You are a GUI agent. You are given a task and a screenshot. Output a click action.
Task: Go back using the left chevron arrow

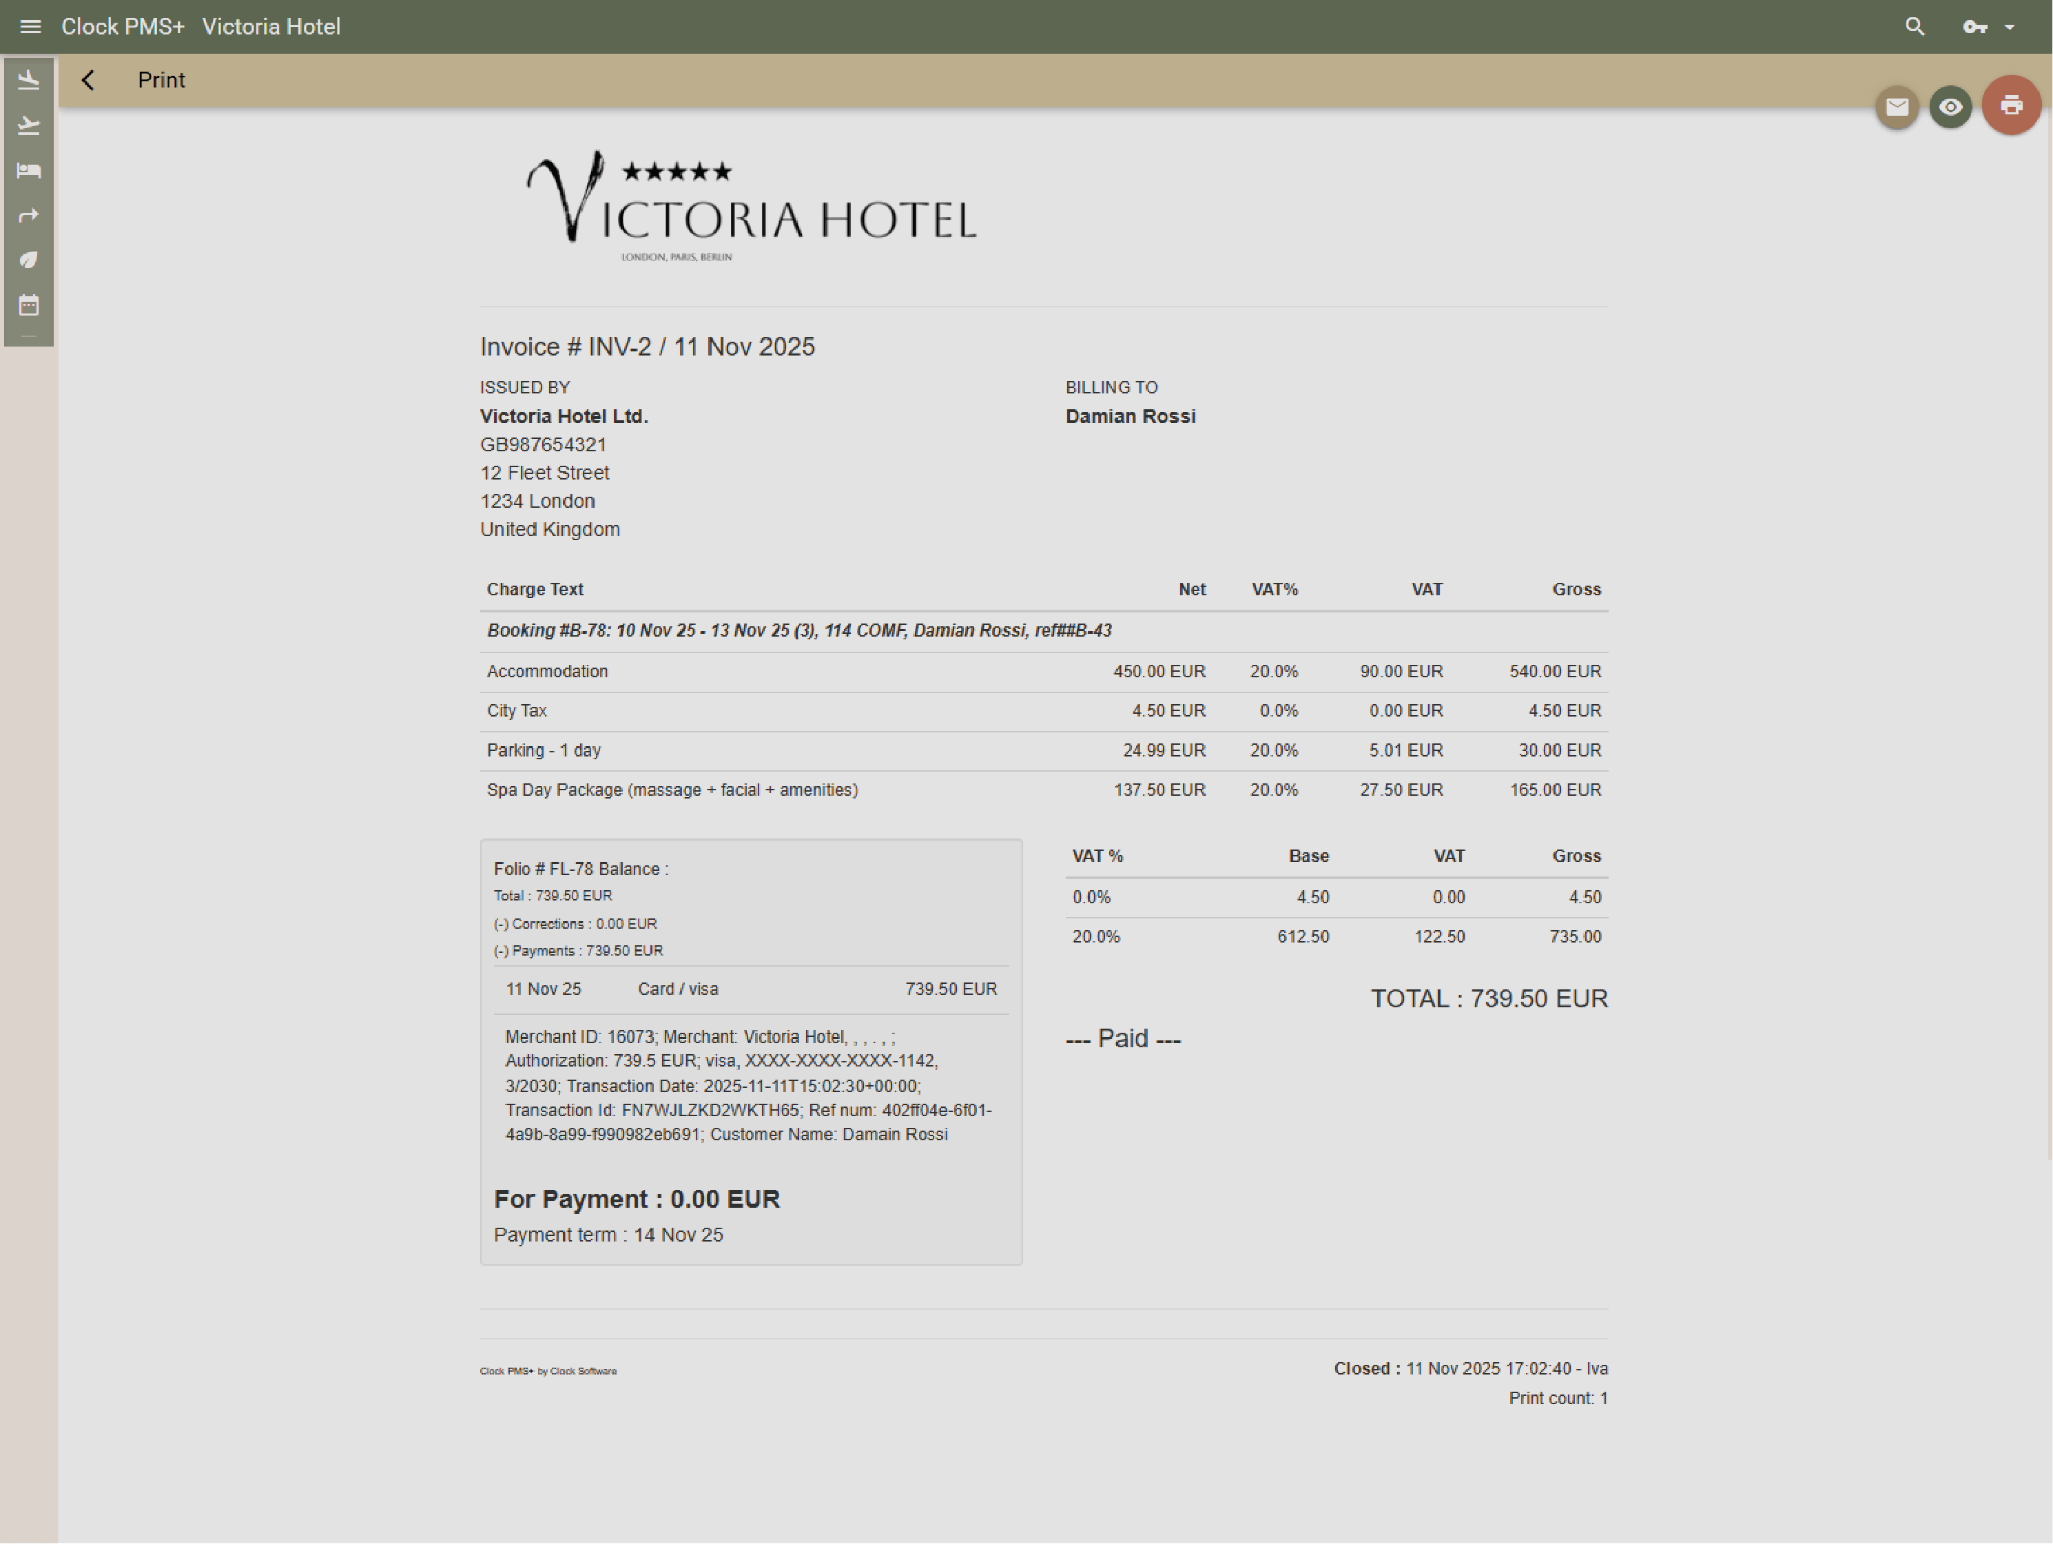88,80
